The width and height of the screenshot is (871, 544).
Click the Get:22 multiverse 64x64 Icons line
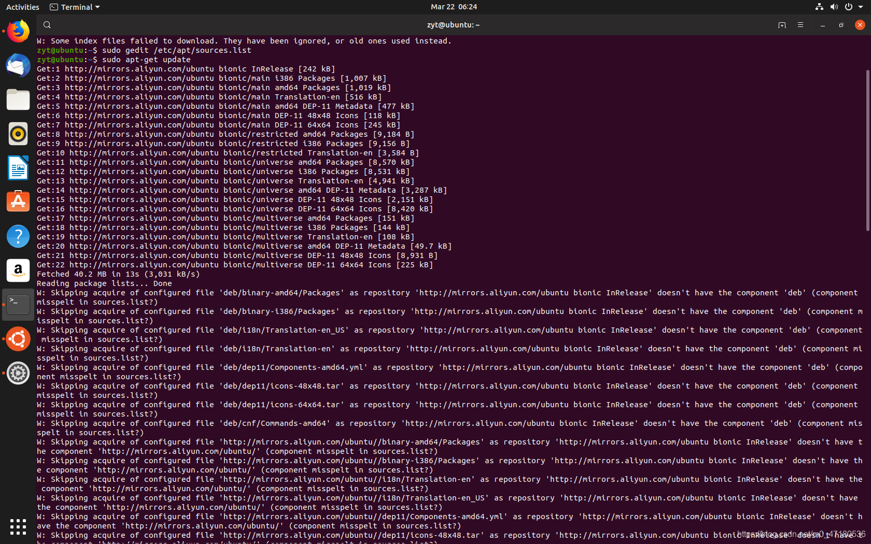(x=235, y=265)
